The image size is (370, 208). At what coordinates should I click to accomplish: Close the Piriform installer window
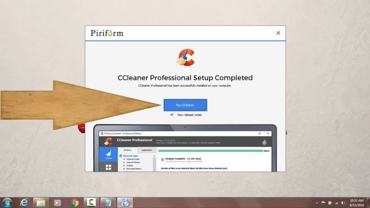pos(278,33)
